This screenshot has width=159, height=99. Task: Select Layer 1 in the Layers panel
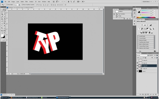point(148,71)
